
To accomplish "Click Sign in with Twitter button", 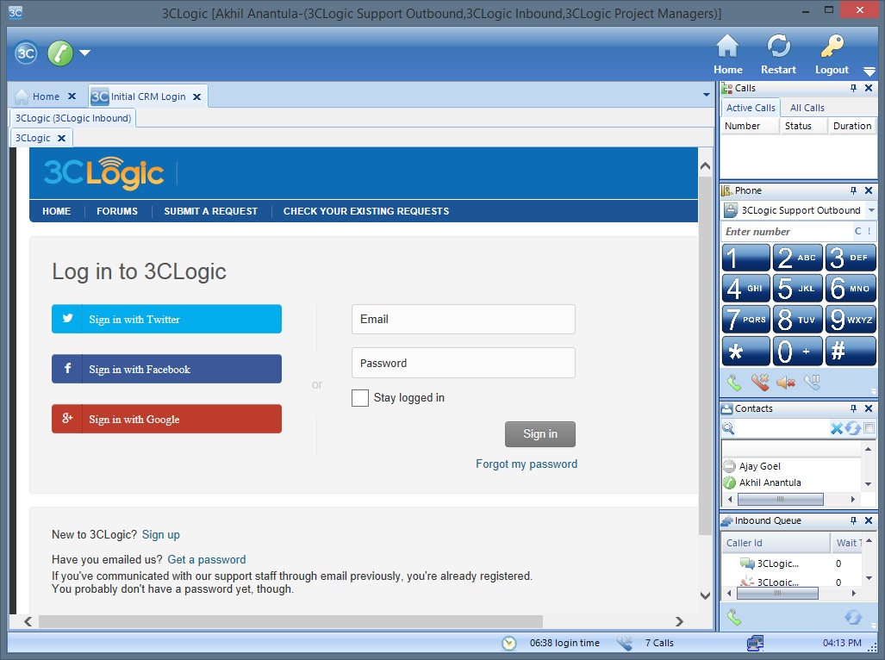I will point(166,319).
